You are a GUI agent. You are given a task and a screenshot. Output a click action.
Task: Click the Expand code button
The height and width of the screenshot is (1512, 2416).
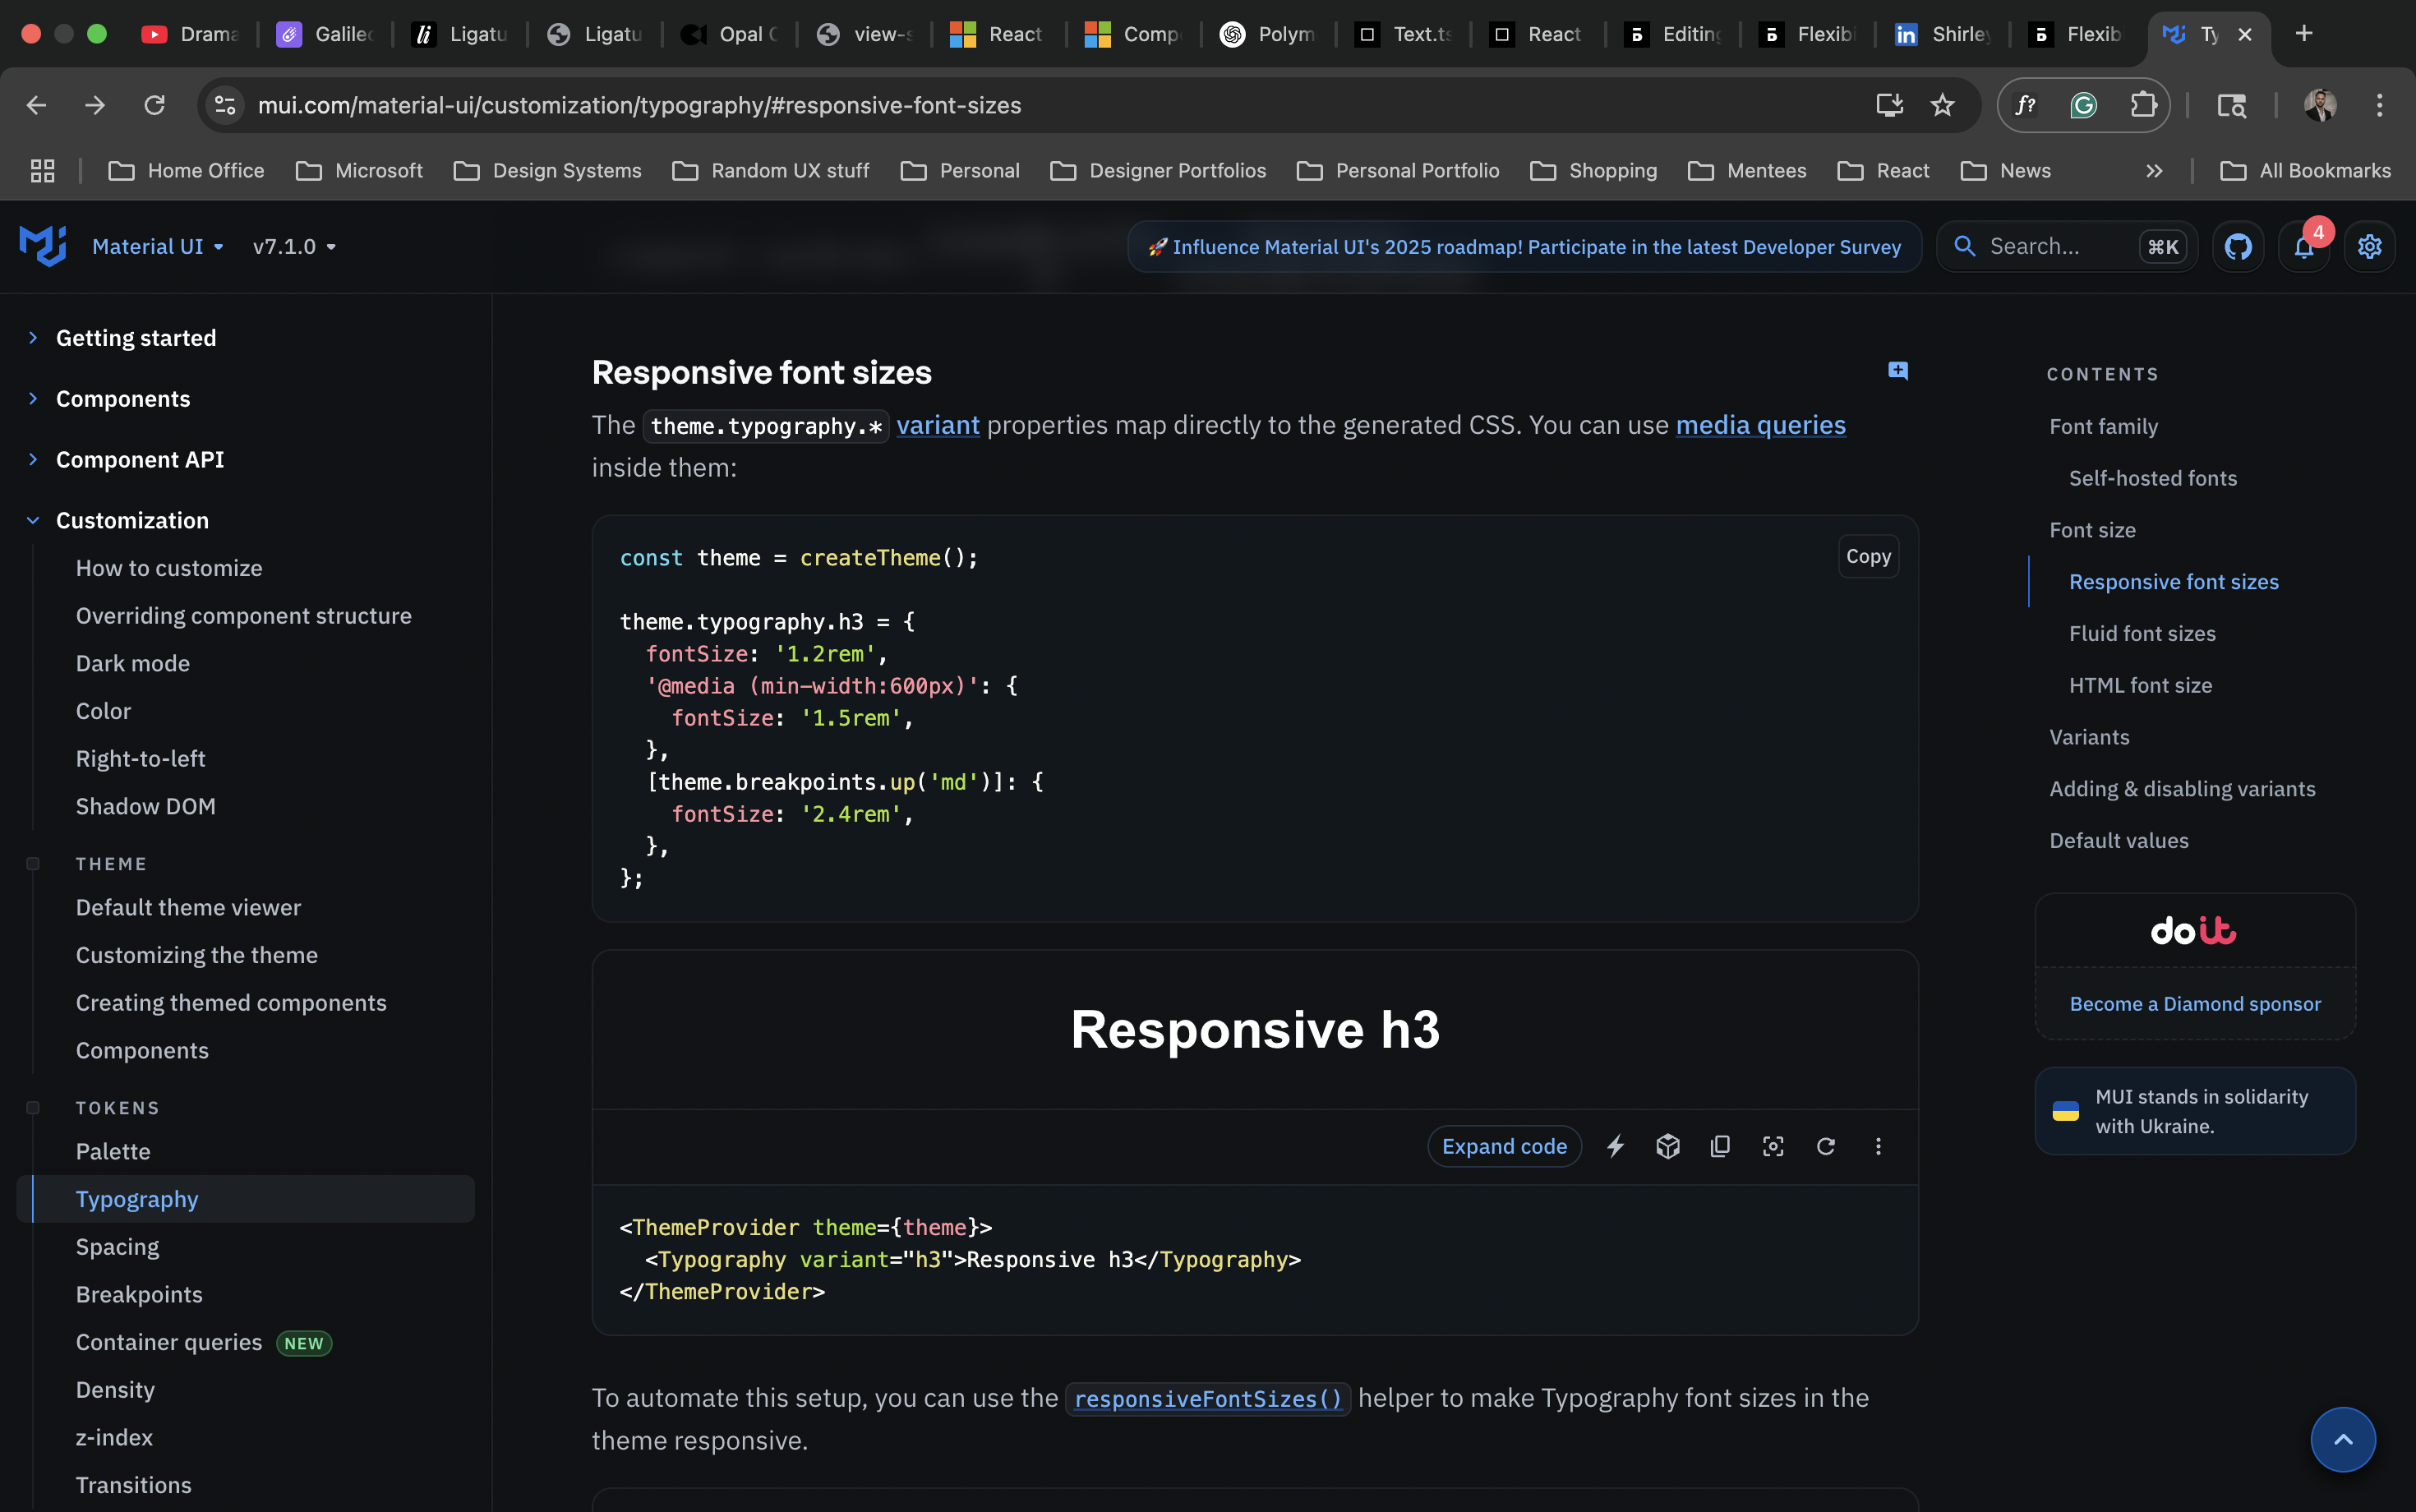pyautogui.click(x=1504, y=1146)
